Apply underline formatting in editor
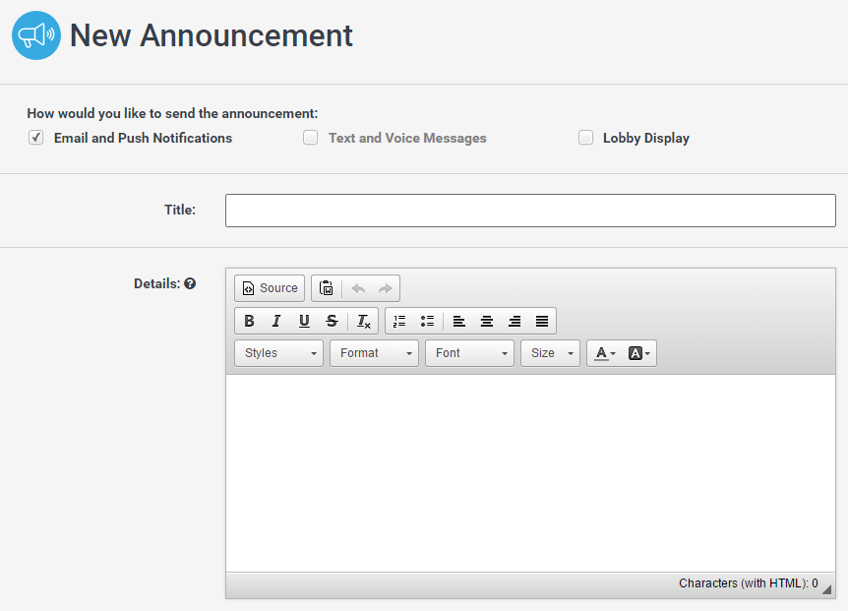This screenshot has width=848, height=611. (304, 321)
